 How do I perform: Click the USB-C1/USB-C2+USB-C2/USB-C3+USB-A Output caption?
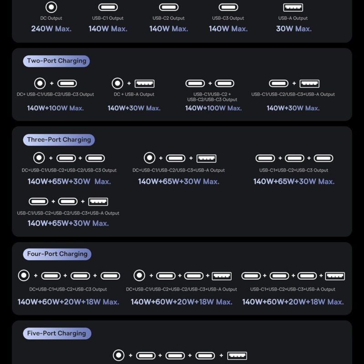[68, 213]
